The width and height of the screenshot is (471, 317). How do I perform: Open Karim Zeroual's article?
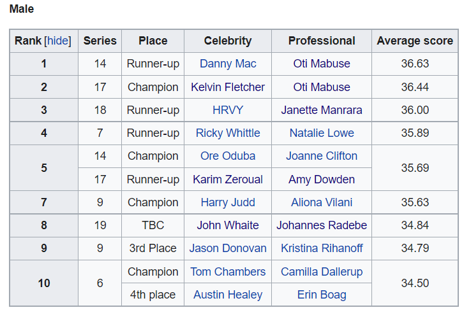pos(228,180)
